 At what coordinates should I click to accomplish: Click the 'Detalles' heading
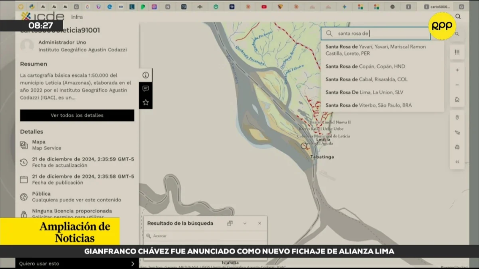coord(31,131)
